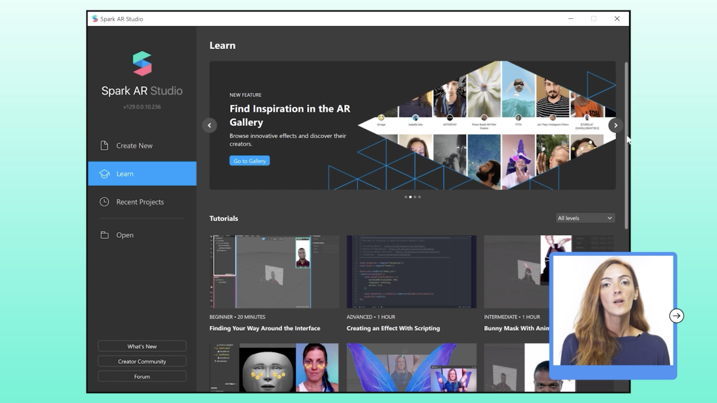Select Create New in sidebar

point(134,146)
